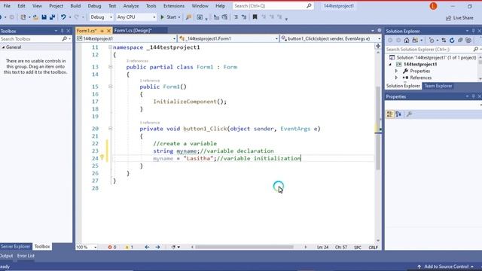Screen dimensions: 482x271
Task: Toggle the bookmark icon in the toolbar
Action: 255,17
